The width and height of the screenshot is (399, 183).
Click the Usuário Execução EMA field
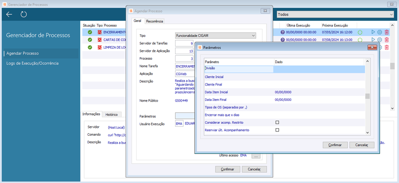pyautogui.click(x=179, y=124)
